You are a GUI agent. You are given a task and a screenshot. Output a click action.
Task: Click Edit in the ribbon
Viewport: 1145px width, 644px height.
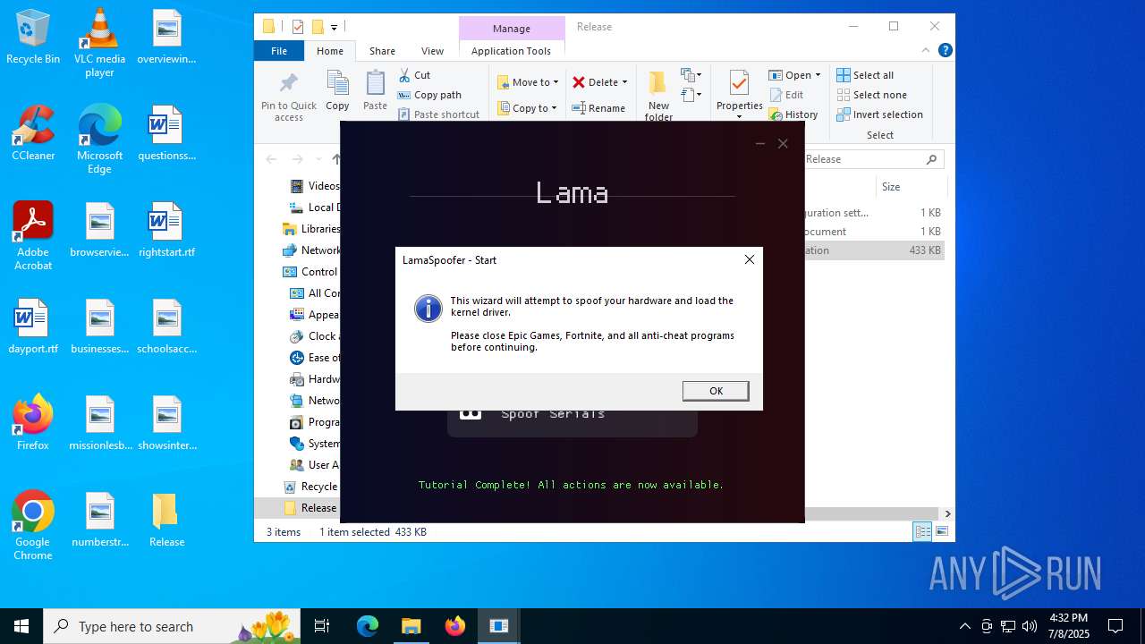(x=786, y=95)
